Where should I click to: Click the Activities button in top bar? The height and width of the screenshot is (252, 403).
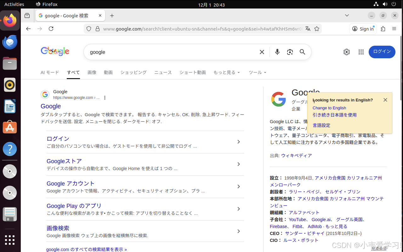click(14, 4)
